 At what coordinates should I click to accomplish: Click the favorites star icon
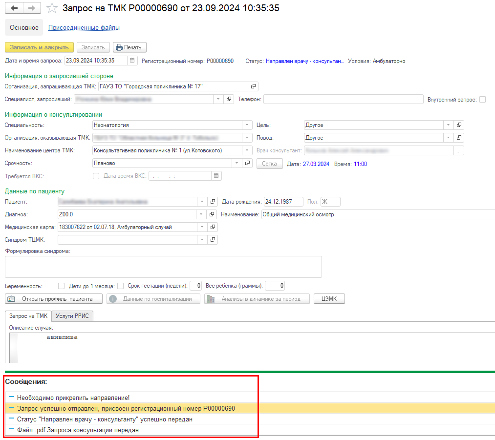tap(51, 9)
